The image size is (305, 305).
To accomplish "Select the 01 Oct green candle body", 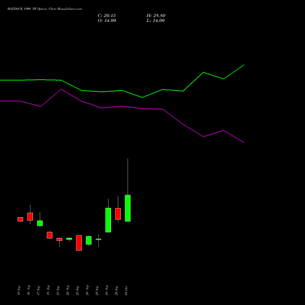I will coord(127,208).
